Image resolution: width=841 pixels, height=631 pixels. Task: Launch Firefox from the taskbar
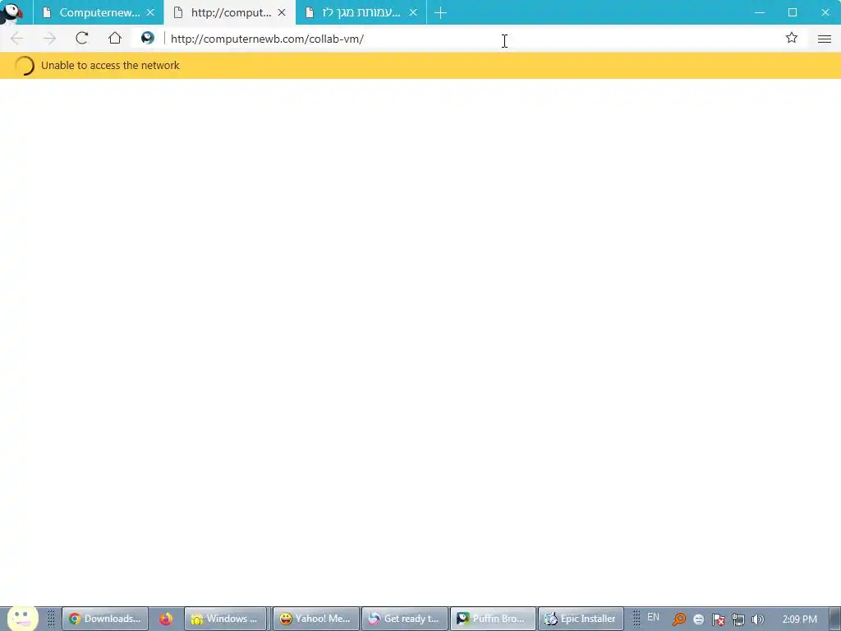point(166,619)
